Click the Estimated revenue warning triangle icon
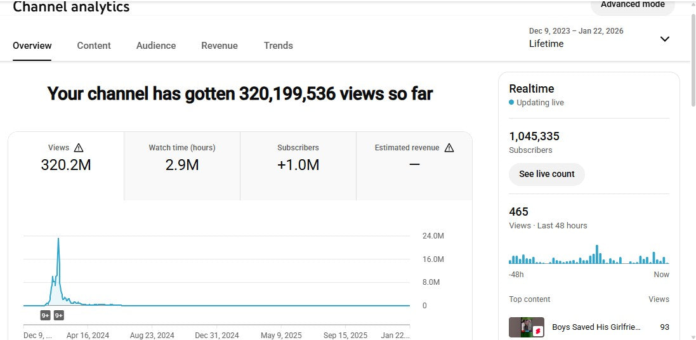 point(449,148)
